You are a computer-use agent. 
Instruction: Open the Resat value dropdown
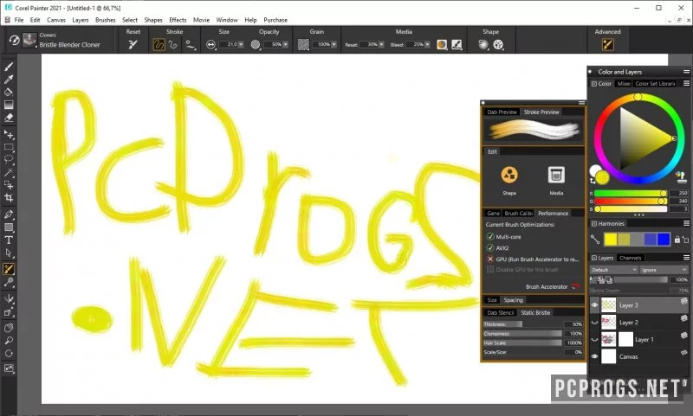381,45
